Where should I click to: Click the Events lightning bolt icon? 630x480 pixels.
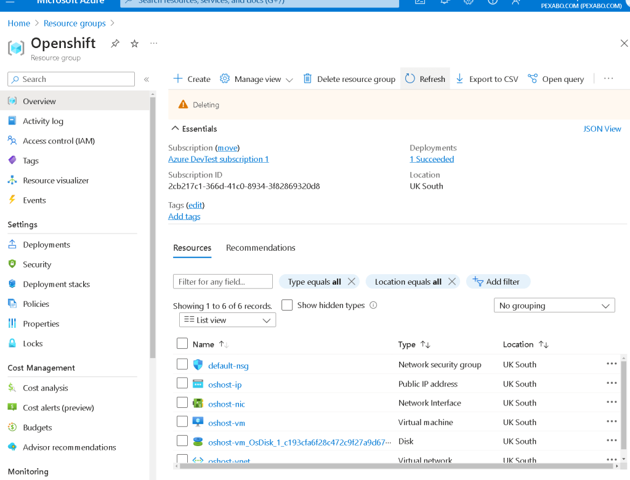[x=12, y=200]
